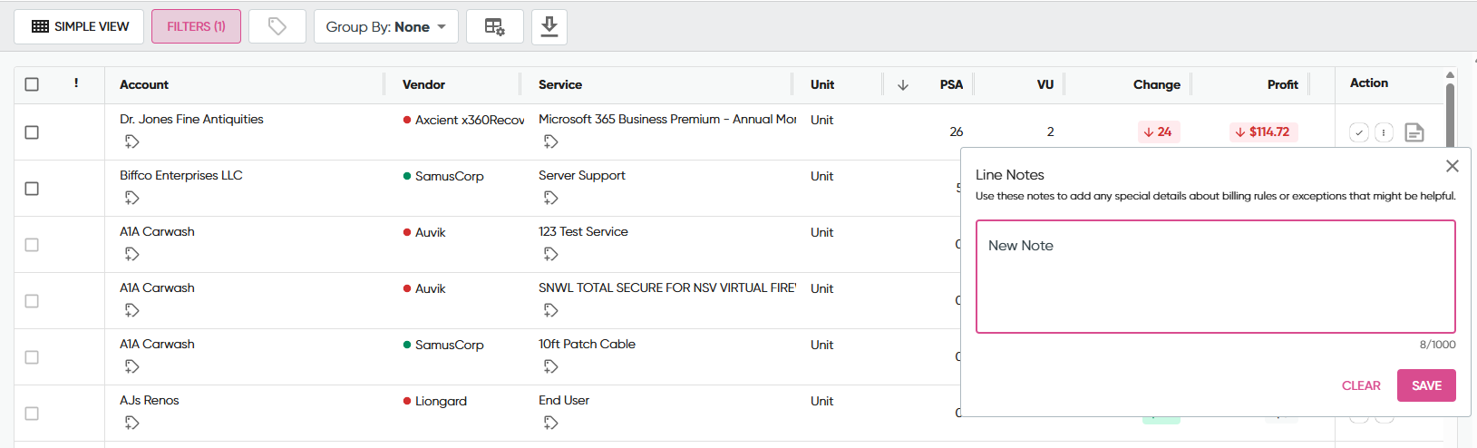Toggle the select-all header checkbox

coord(32,84)
